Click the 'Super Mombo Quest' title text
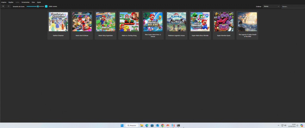 (224, 36)
